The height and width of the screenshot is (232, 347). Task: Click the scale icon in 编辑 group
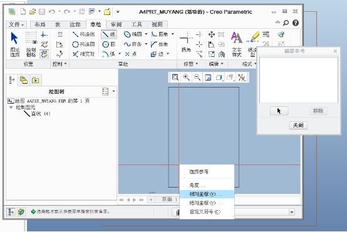tap(211, 54)
